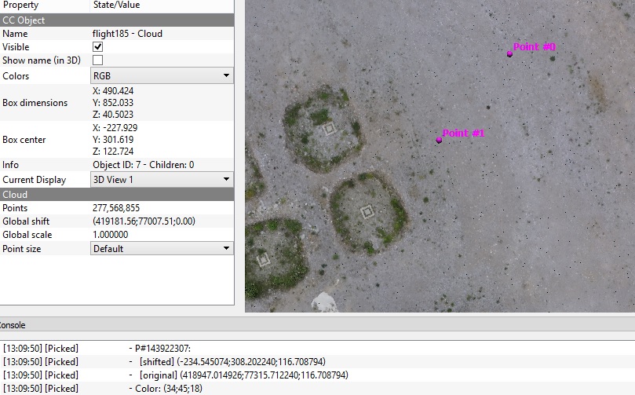
Task: Select the Point #0 text label
Action: [535, 47]
